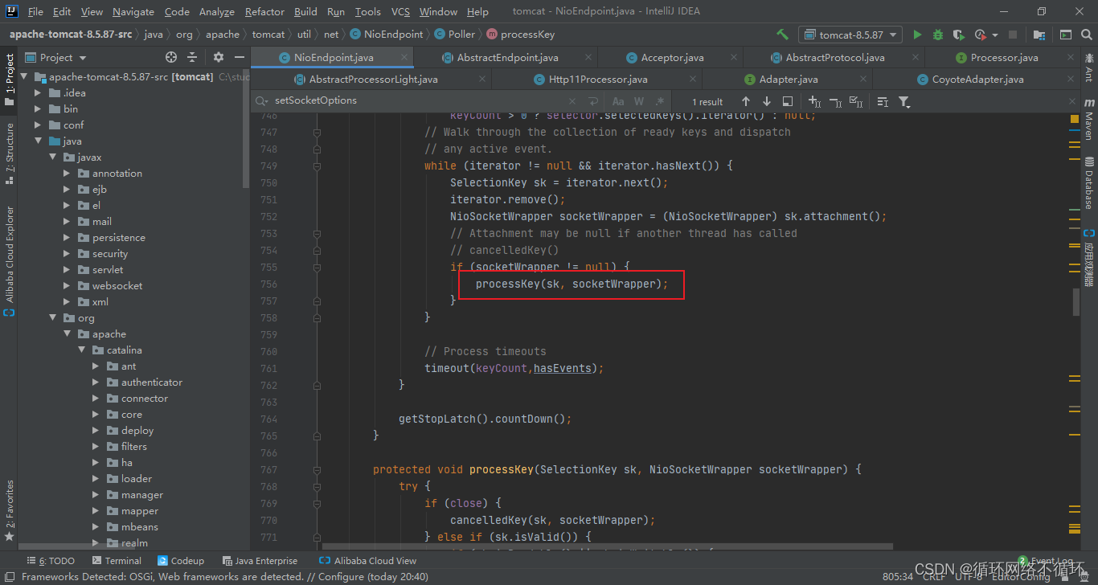1098x585 pixels.
Task: Toggle regex mode in the search bar
Action: (x=659, y=101)
